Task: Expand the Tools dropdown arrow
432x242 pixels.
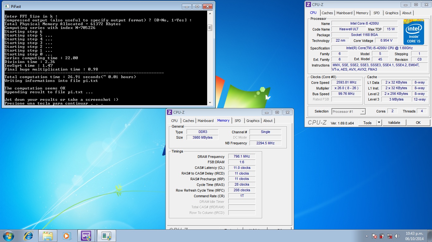Action: (379, 123)
